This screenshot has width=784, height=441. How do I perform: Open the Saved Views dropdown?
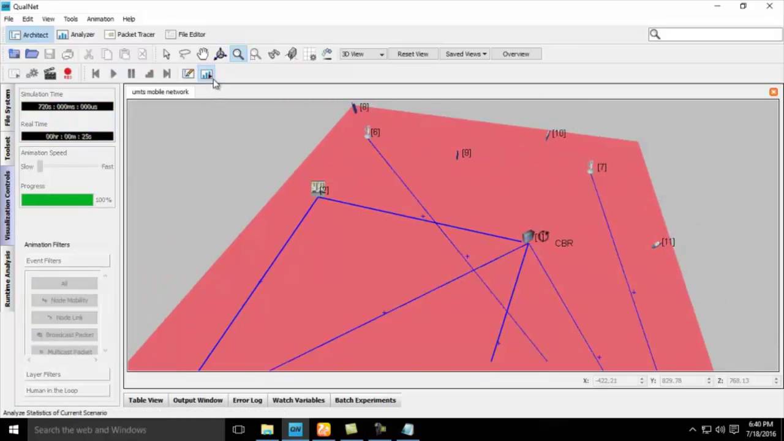coord(466,54)
